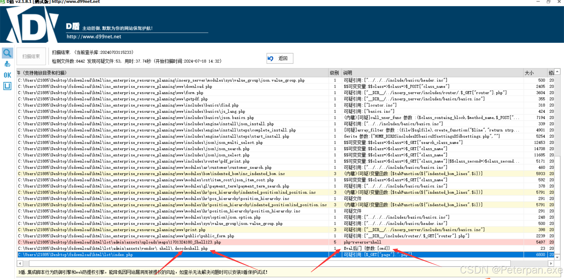Select the json.option.php row
The image size is (564, 279).
pos(285,217)
